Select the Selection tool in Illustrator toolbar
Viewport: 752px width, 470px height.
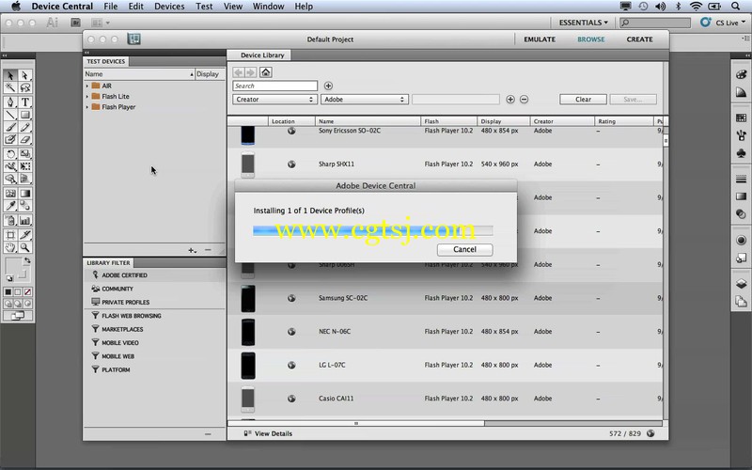tap(10, 75)
